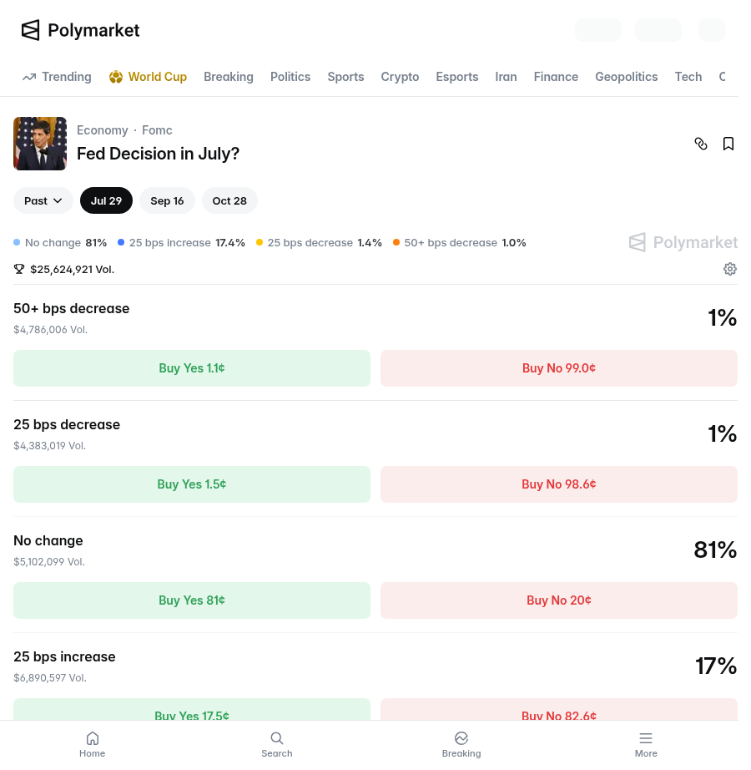Expand the 25 bps decrease outcome row
This screenshot has height=770, width=751.
tap(375, 434)
